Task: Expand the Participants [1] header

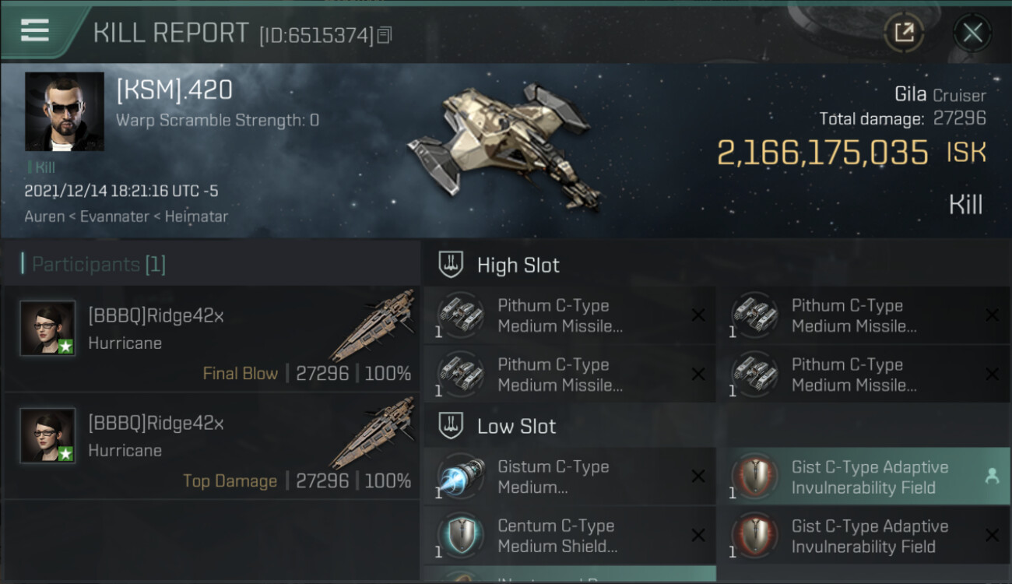Action: [x=93, y=265]
